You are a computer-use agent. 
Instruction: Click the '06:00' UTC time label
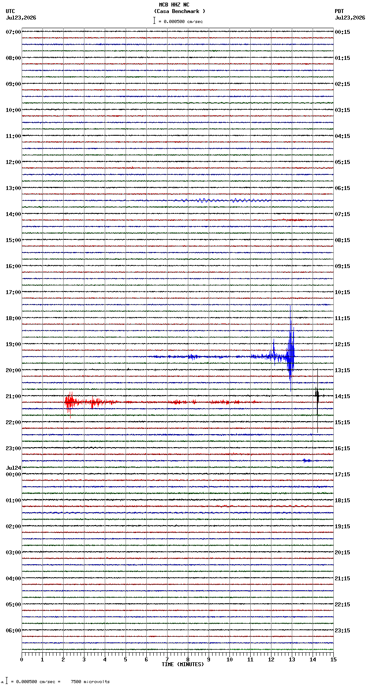coord(13,631)
